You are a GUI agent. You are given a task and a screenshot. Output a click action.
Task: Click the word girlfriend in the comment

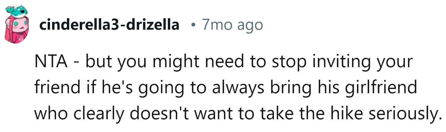(x=381, y=87)
